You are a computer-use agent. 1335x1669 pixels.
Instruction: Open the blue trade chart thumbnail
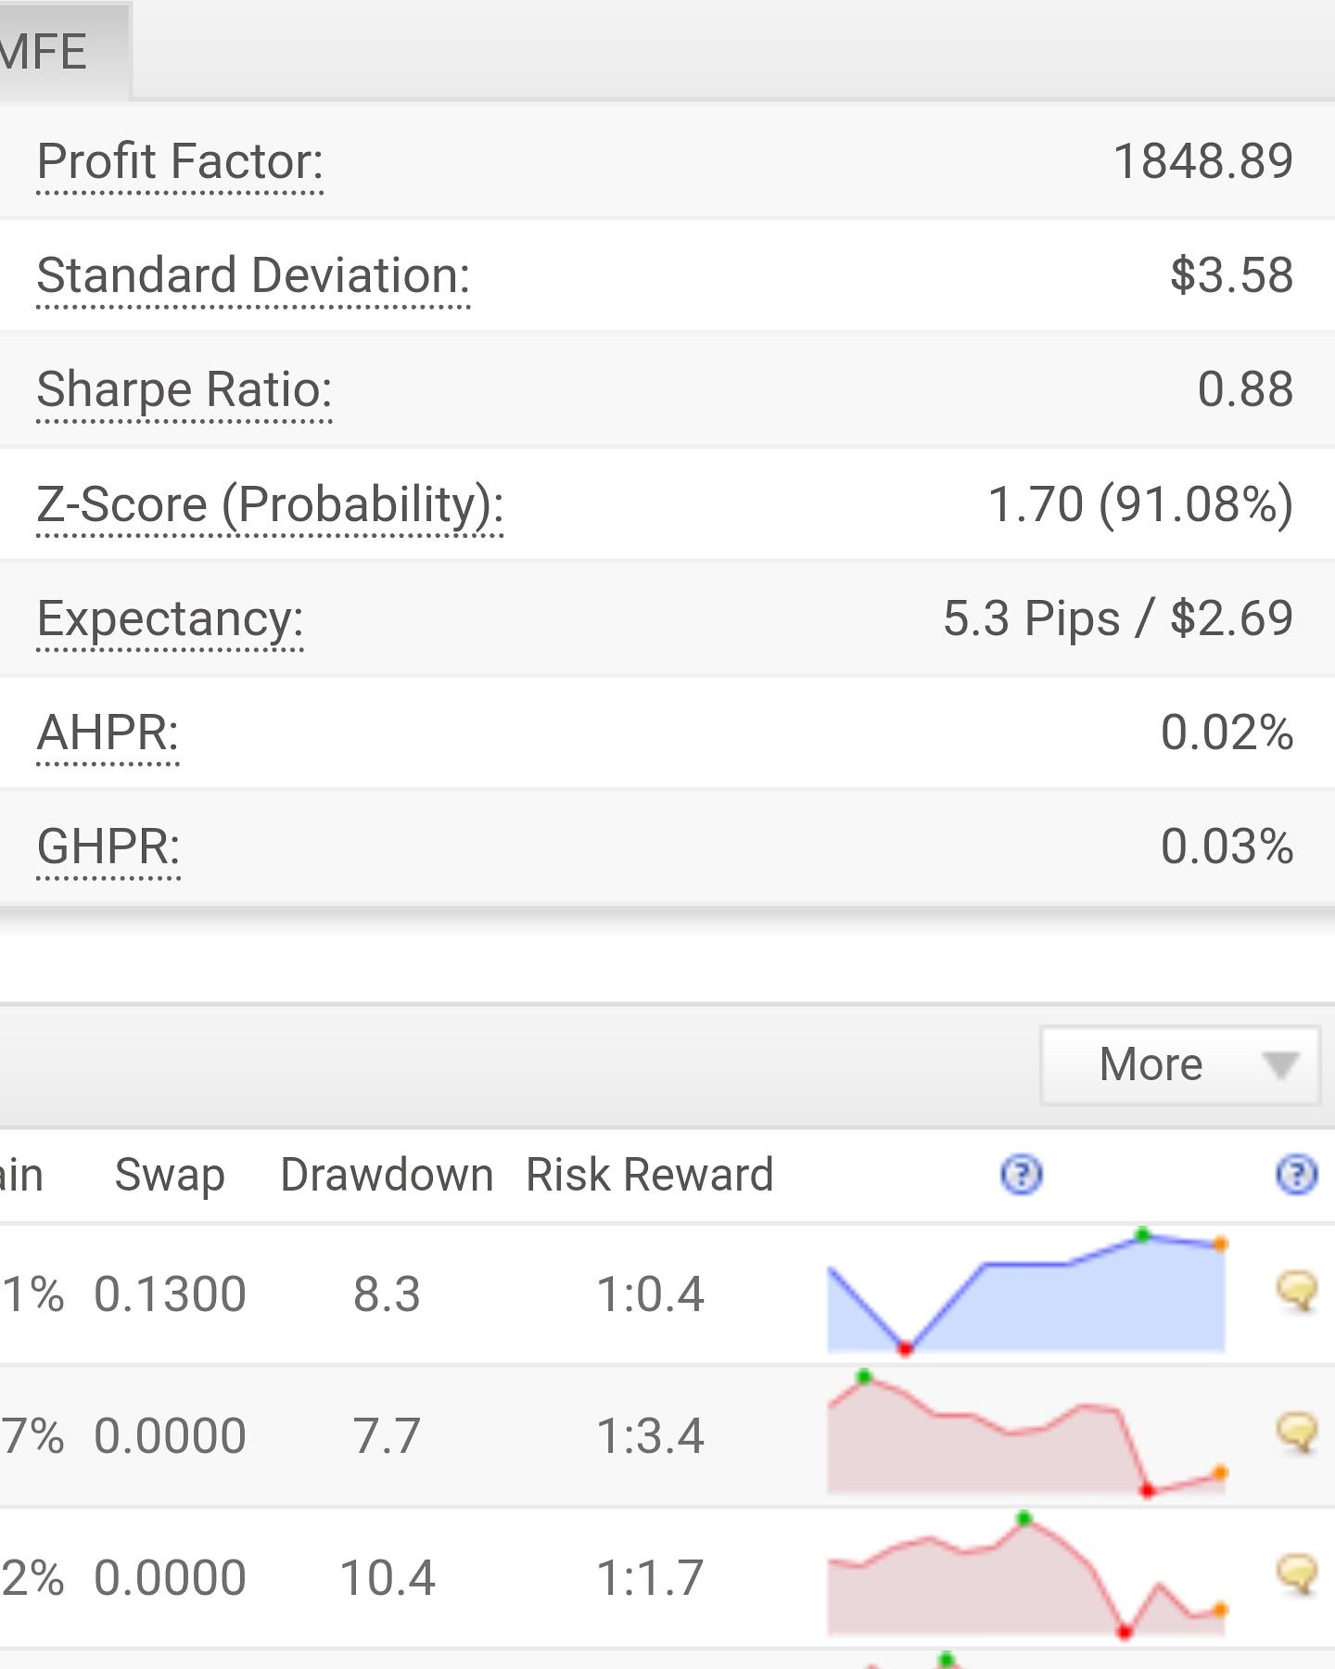tap(1026, 1292)
